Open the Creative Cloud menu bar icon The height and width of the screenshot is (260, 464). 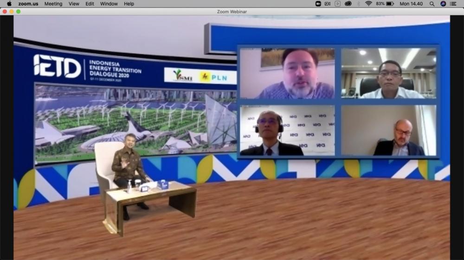tap(348, 4)
